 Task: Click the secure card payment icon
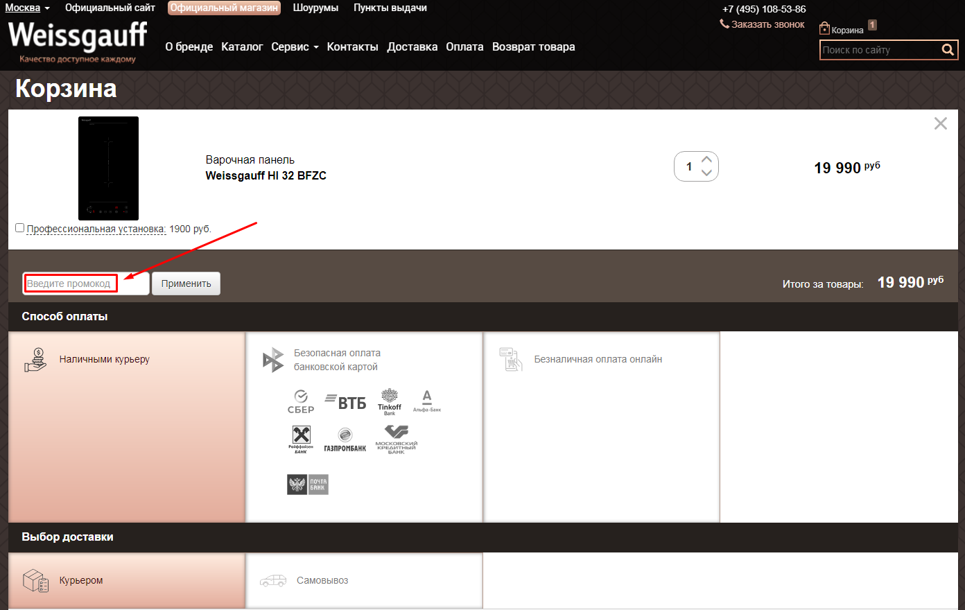coord(273,360)
